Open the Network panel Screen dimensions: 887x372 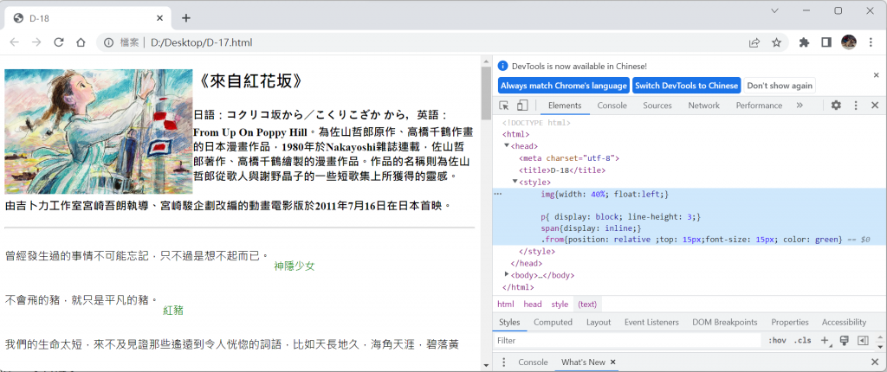coord(703,106)
